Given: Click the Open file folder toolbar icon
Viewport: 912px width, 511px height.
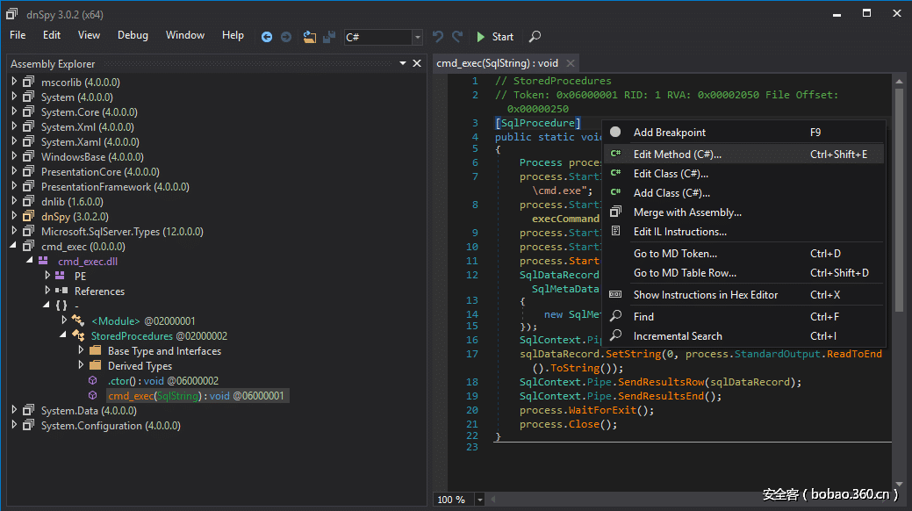Looking at the screenshot, I should (x=309, y=37).
